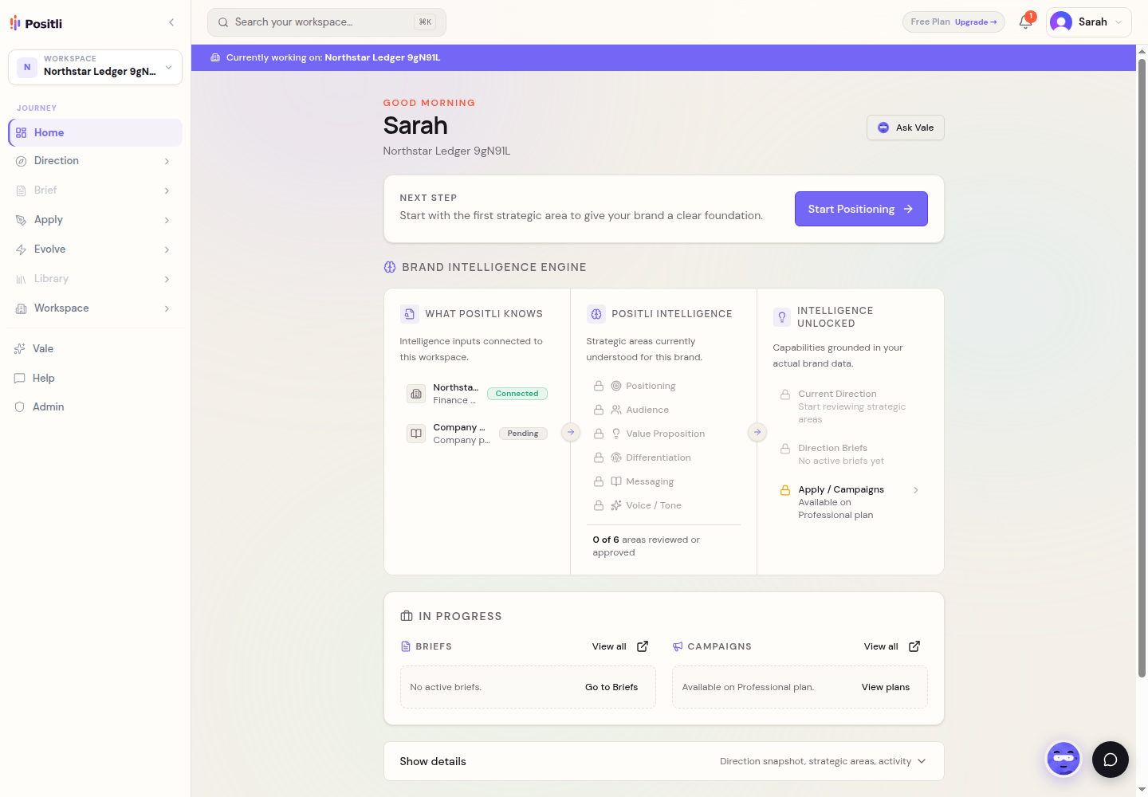Click the Company book icon
This screenshot has width=1148, height=797.
pos(416,434)
